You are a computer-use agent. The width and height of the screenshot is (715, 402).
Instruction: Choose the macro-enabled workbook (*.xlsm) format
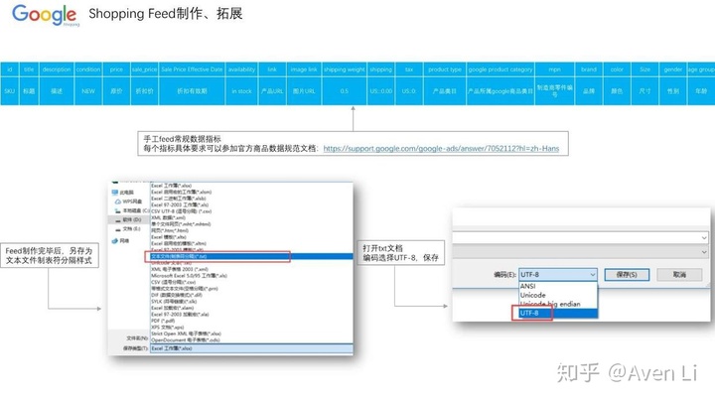coord(181,192)
